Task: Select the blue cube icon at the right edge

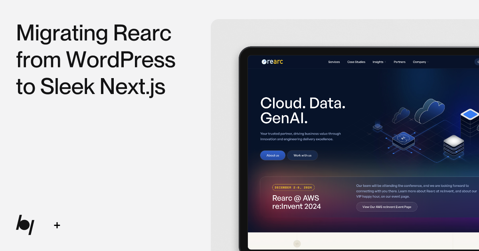Action: coord(470,114)
